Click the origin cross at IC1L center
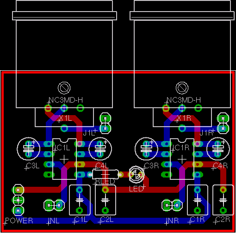Viewport: 236px width, 233px height. point(64,159)
